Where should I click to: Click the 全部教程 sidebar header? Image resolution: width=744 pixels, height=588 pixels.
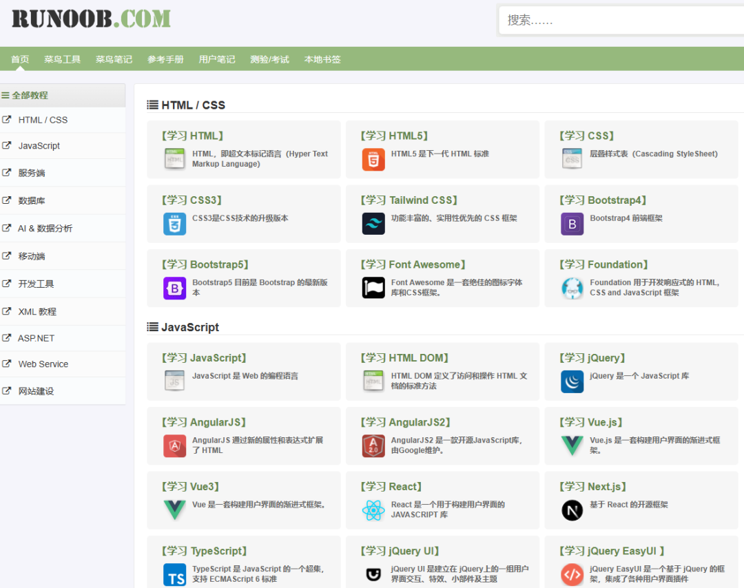coord(63,95)
